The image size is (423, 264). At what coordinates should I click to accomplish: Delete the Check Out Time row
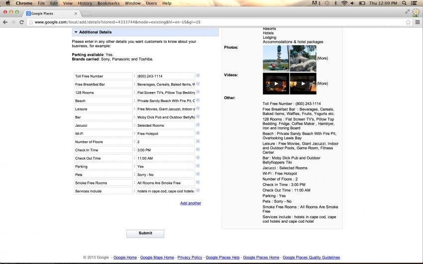[x=198, y=158]
